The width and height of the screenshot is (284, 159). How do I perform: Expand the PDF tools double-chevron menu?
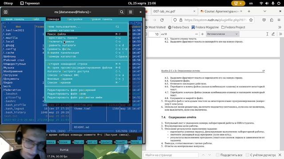click(x=280, y=34)
